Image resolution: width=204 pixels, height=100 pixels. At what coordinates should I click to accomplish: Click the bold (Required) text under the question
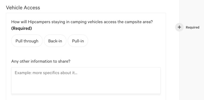(22, 28)
